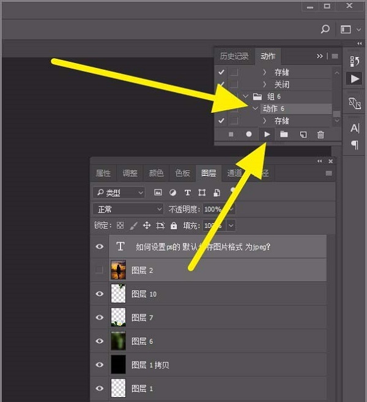Select the 图层 2 sunset thumbnail
Screen dimensions: 367x402
point(118,270)
